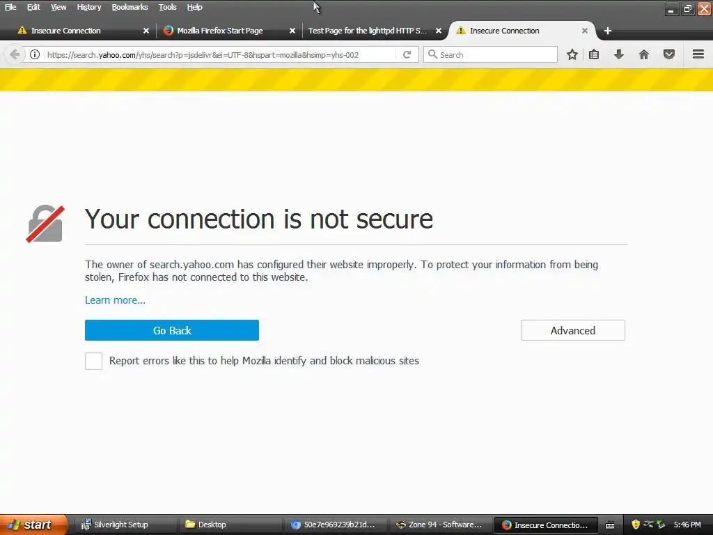The image size is (713, 535).
Task: Click the yellow security shield tray icon
Action: pos(636,525)
